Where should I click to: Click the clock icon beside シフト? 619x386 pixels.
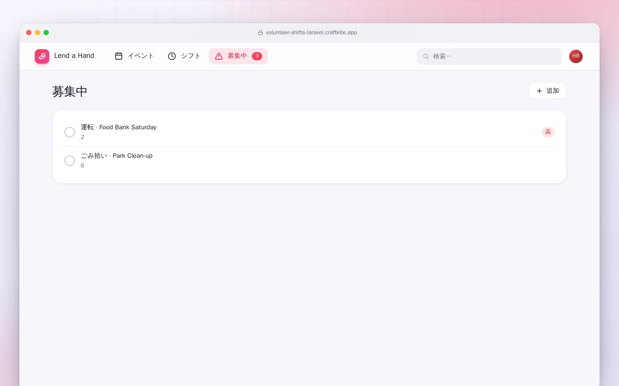(x=172, y=56)
